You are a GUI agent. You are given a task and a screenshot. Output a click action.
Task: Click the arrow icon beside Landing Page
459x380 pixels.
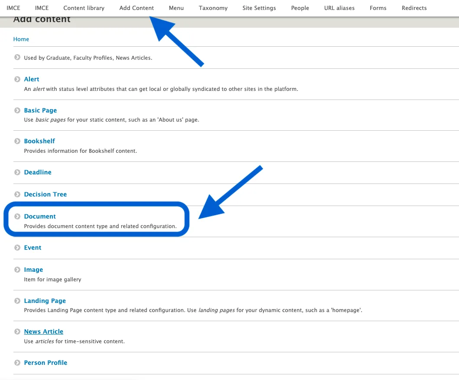17,301
